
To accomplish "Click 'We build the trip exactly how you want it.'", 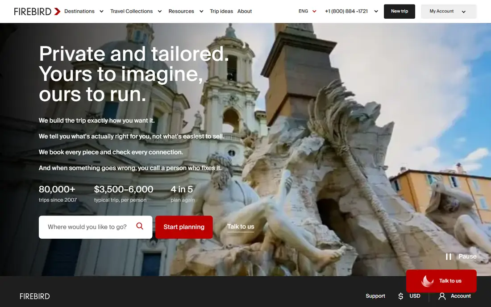I will pyautogui.click(x=97, y=120).
